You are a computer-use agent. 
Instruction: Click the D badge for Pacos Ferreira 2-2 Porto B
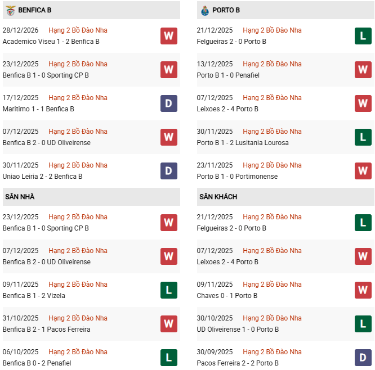click(363, 358)
